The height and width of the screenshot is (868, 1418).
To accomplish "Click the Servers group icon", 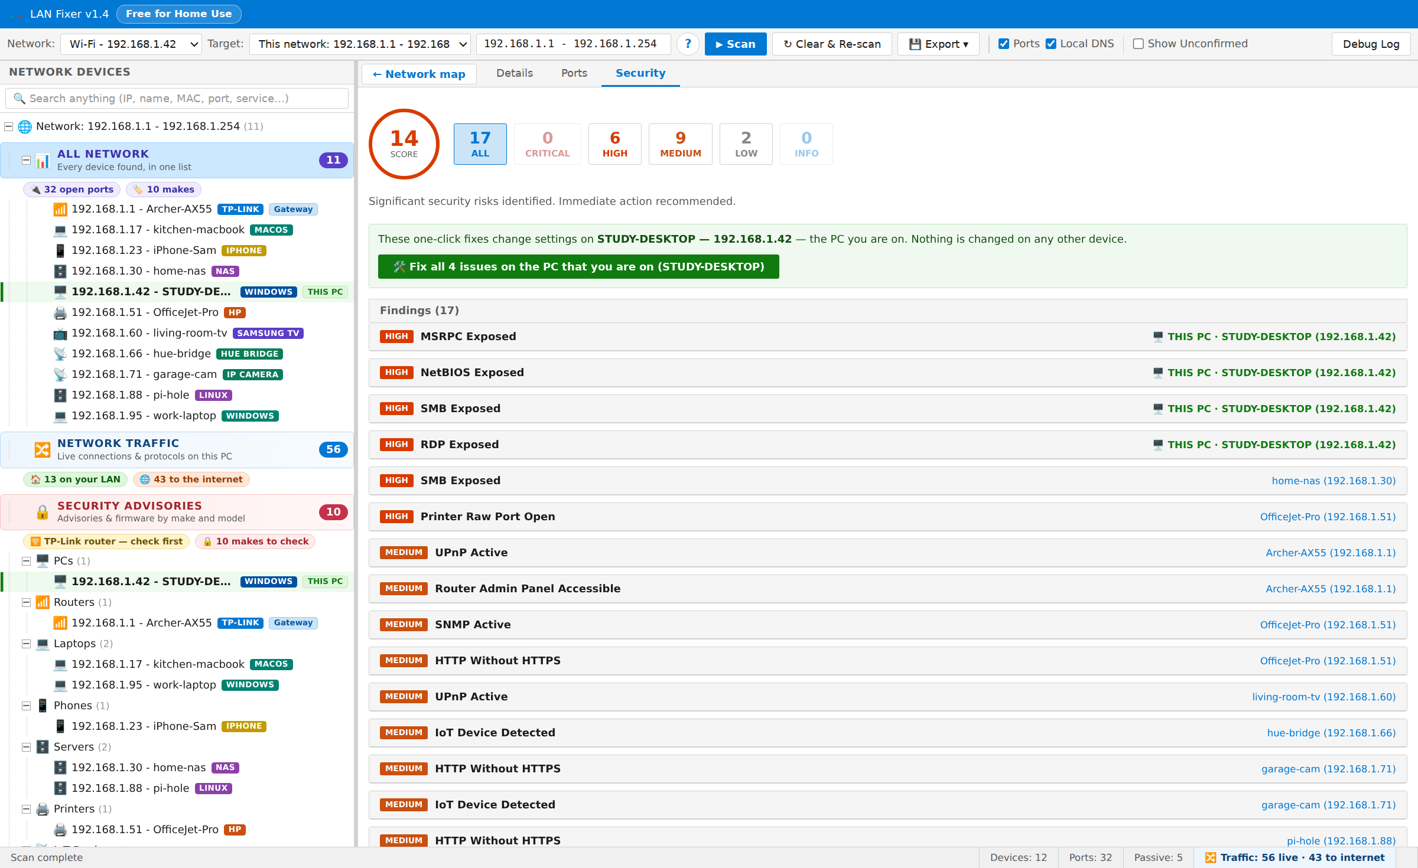I will (x=43, y=747).
